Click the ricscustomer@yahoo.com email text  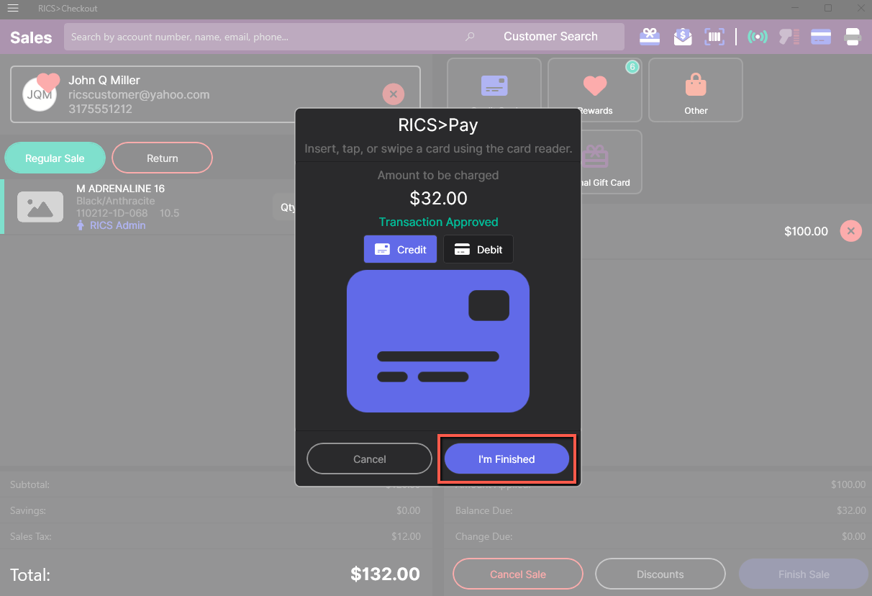pyautogui.click(x=139, y=94)
